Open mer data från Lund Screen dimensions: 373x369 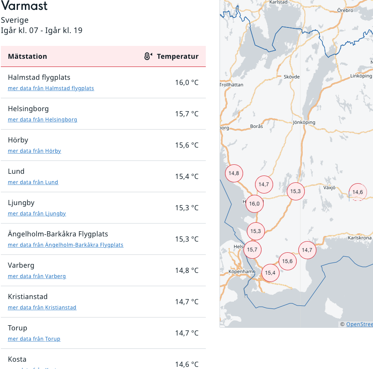click(33, 182)
